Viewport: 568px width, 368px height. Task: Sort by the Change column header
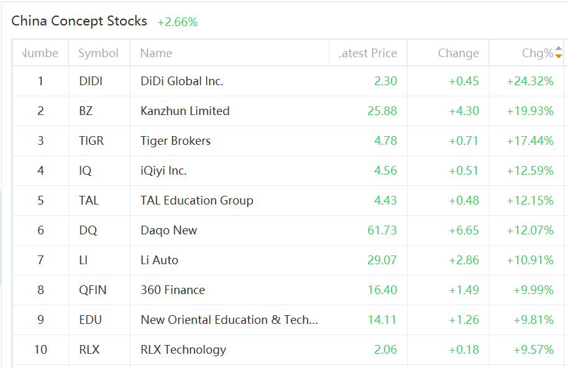[x=458, y=53]
